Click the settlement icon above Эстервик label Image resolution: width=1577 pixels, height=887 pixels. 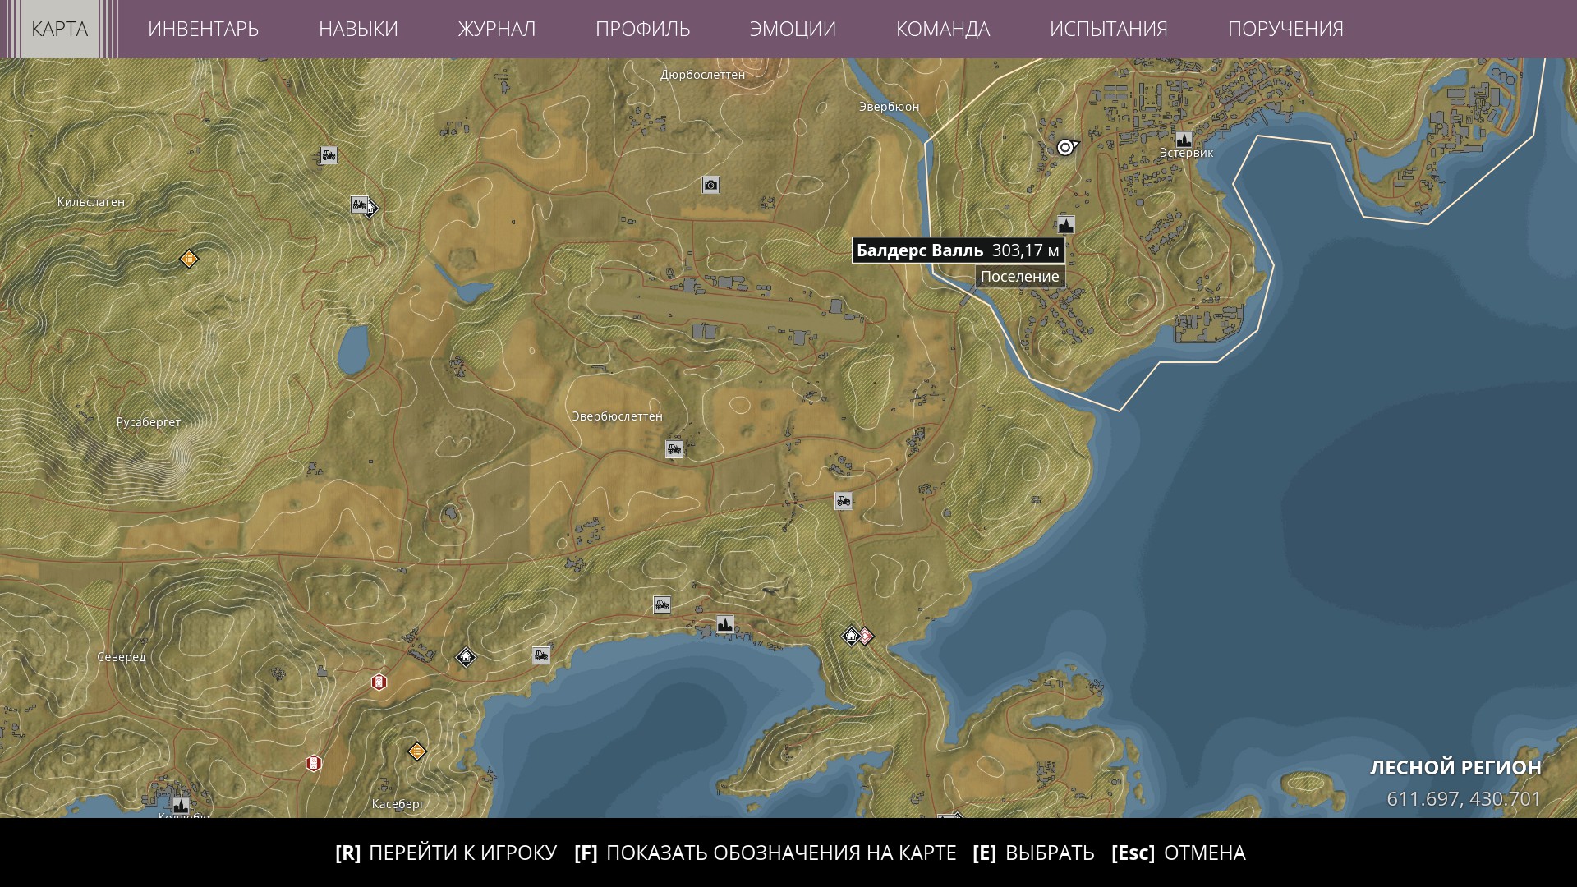[x=1184, y=139]
